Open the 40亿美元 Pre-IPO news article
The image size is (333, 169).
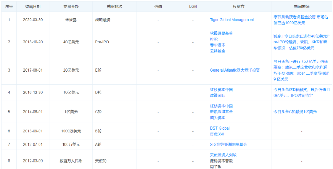click(301, 42)
